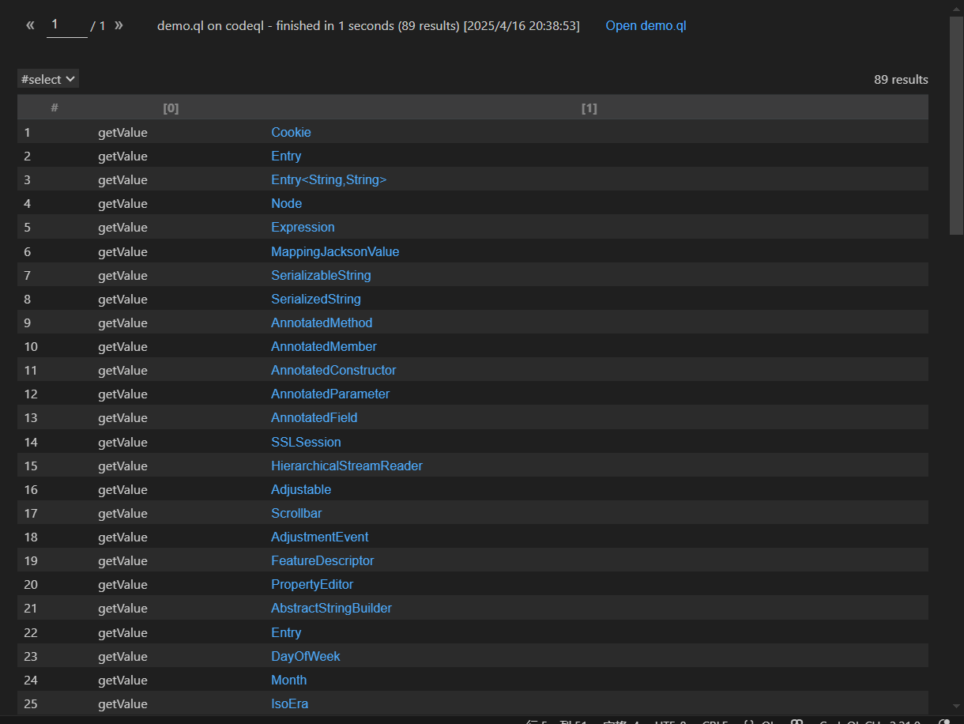The width and height of the screenshot is (964, 724).
Task: Open the AnnotatedParameter link
Action: pos(330,394)
